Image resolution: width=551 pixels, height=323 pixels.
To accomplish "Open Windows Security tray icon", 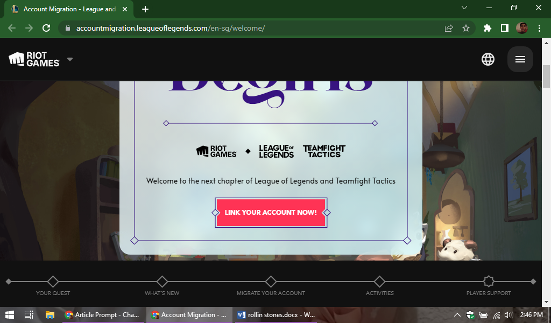I will (x=470, y=315).
